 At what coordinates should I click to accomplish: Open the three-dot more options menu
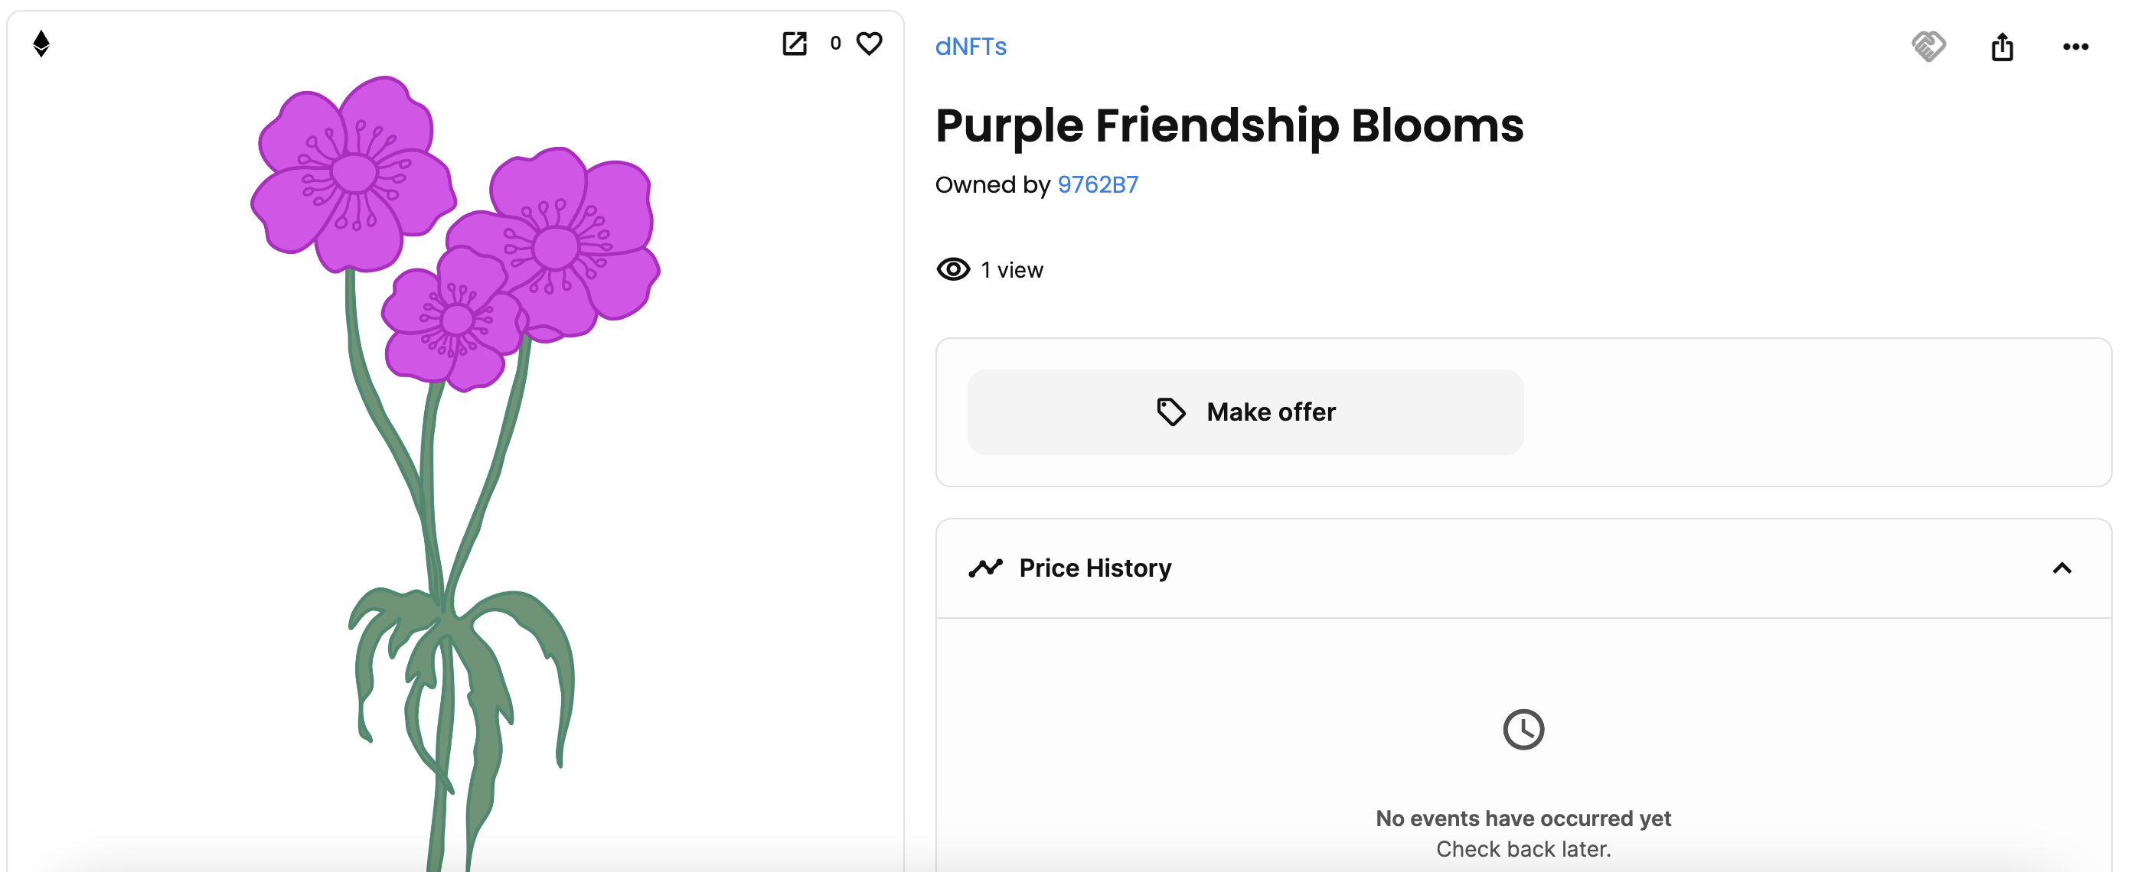pos(2075,47)
